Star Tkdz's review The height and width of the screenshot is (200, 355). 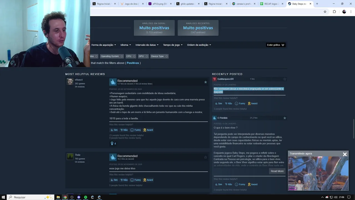pos(206,157)
